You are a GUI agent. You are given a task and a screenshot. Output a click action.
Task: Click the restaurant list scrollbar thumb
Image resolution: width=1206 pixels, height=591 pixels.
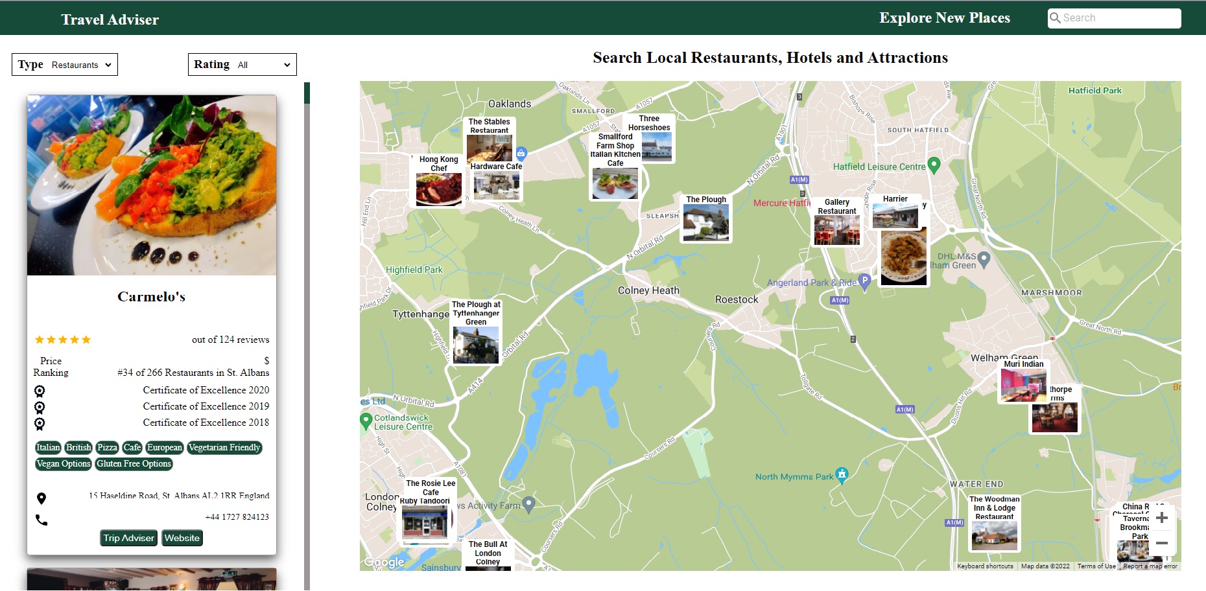[x=307, y=93]
